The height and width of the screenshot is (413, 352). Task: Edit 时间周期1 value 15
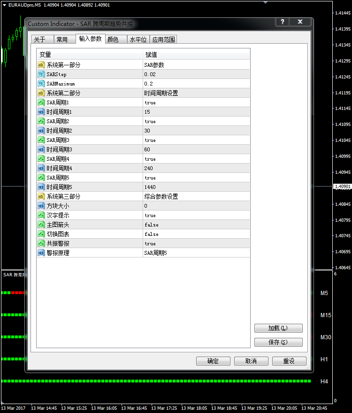click(x=196, y=112)
